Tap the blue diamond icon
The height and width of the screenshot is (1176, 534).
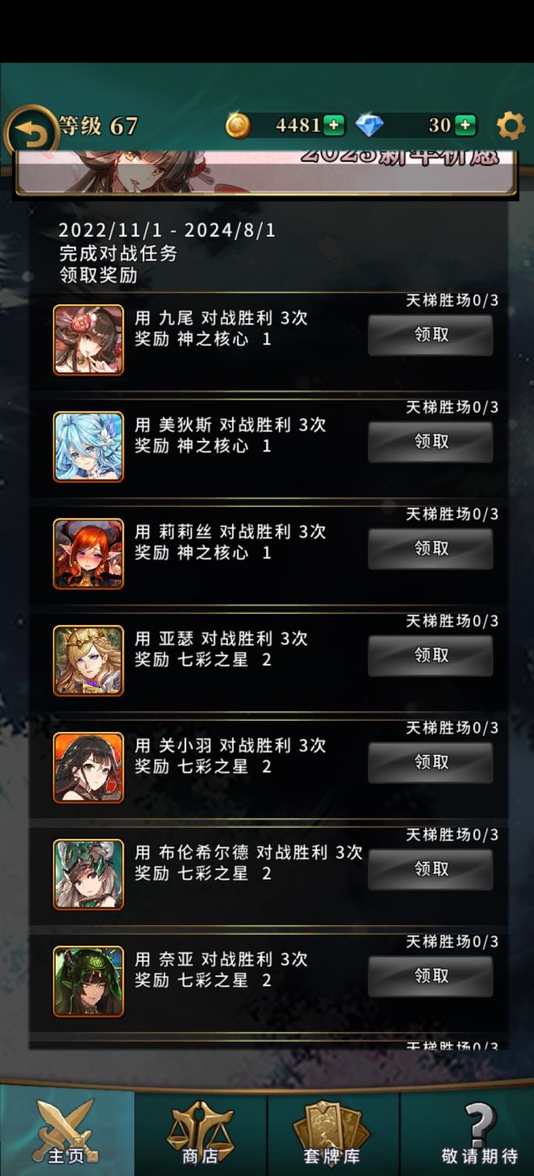pos(369,125)
